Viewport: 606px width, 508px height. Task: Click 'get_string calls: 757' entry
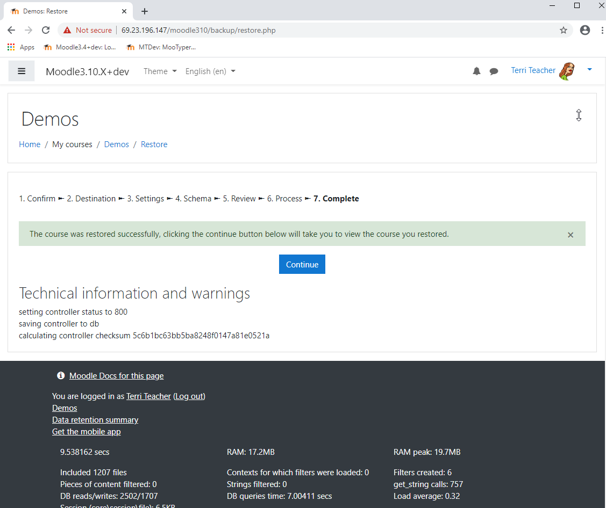click(428, 484)
